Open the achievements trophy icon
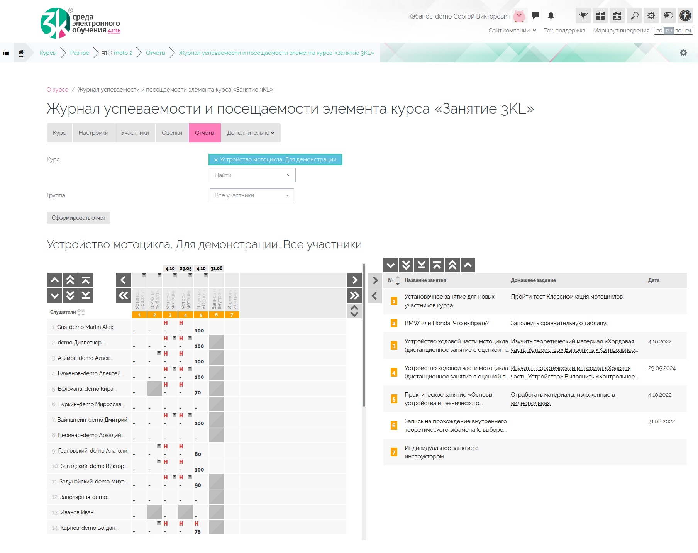 click(583, 16)
